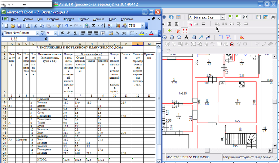Open the Формат menu
279x163 pixels.
69,19
